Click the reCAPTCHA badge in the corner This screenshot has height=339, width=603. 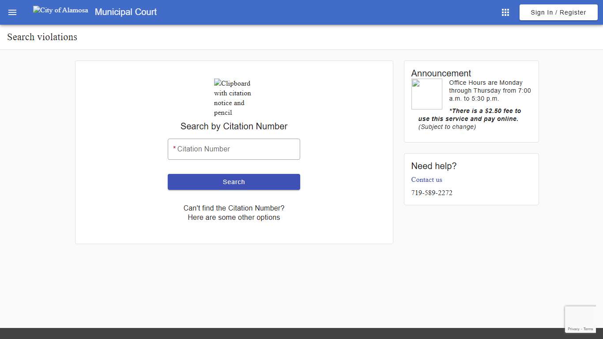[x=580, y=319]
